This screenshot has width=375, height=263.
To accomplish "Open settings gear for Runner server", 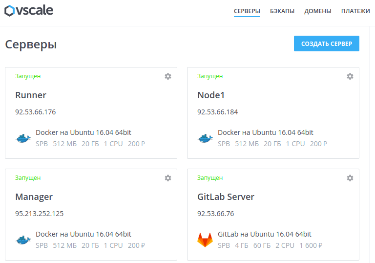I will [168, 76].
